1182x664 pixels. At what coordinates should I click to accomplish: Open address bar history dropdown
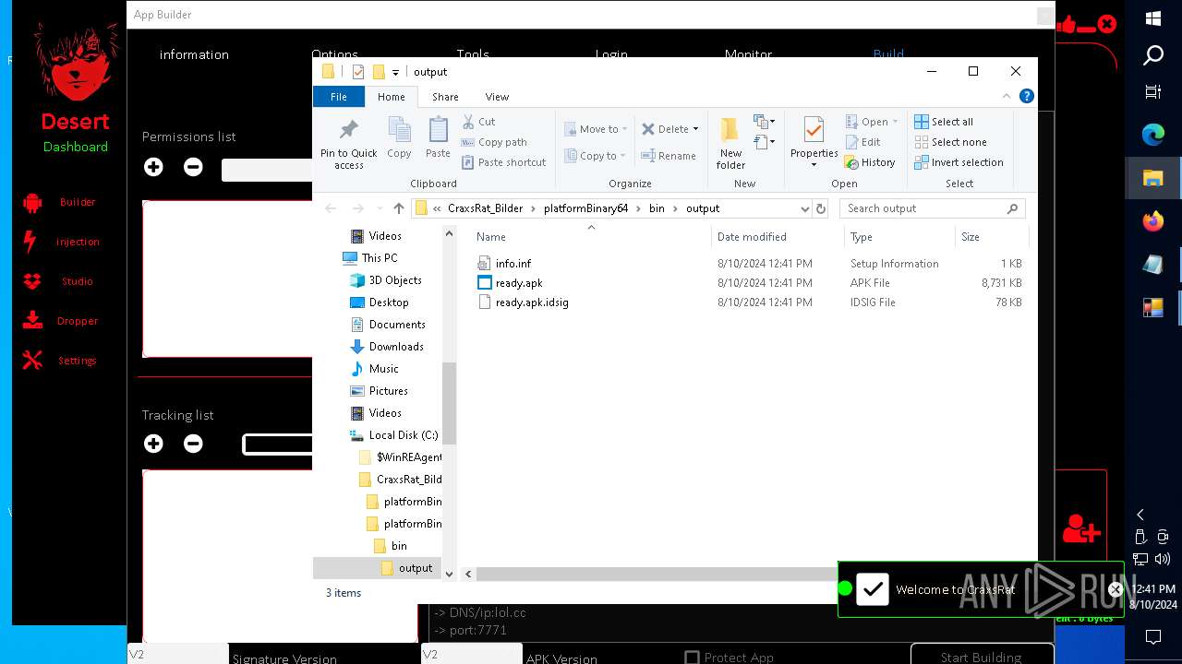(x=805, y=208)
